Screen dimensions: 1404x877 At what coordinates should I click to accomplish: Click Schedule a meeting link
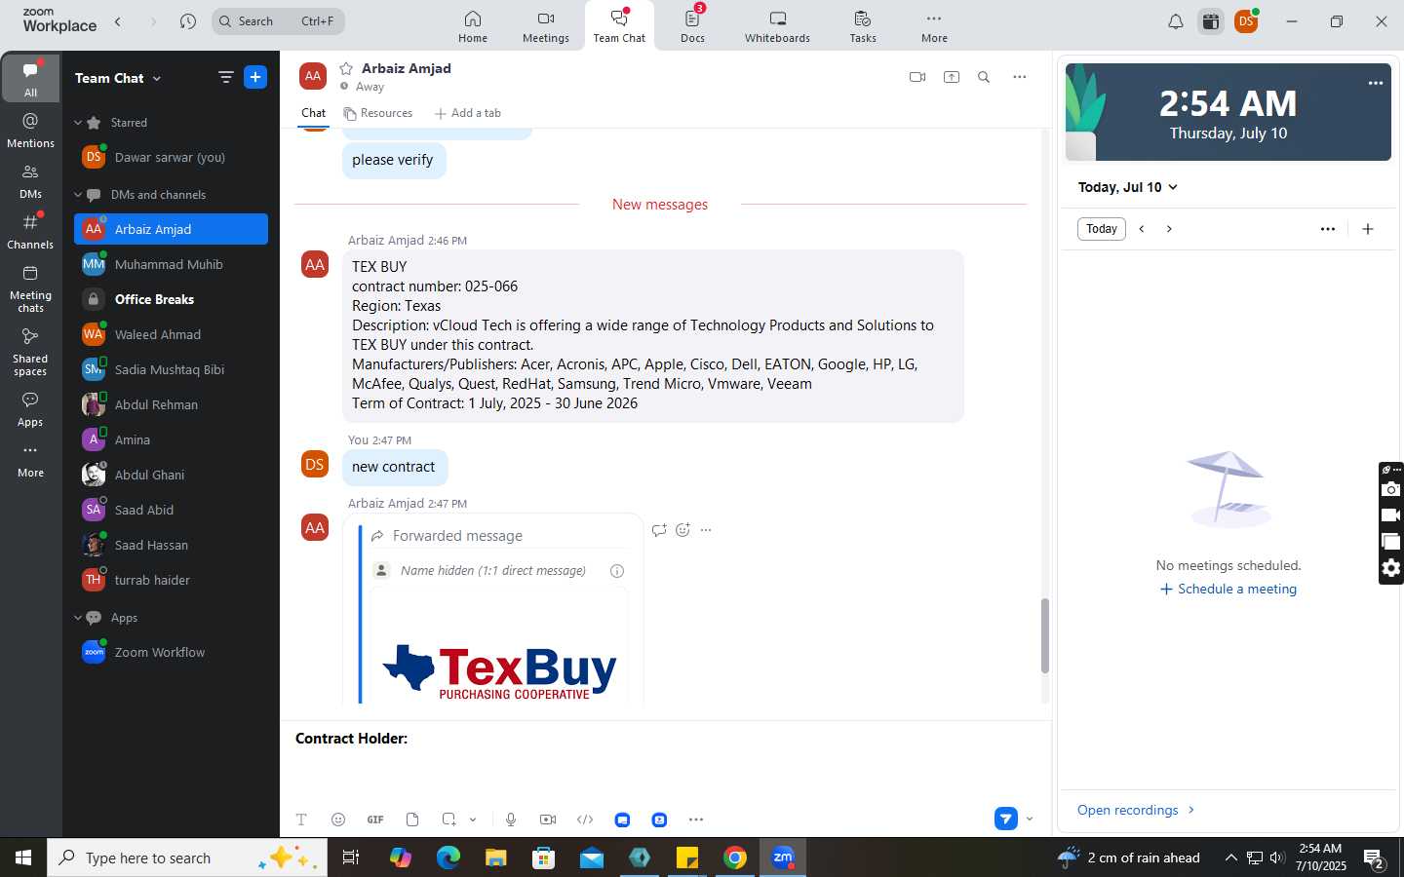(x=1228, y=589)
